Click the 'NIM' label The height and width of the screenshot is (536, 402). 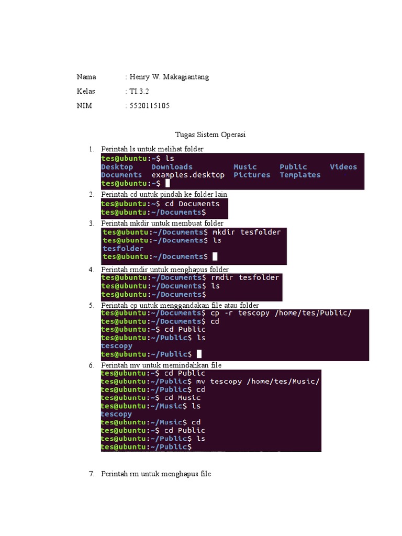84,106
